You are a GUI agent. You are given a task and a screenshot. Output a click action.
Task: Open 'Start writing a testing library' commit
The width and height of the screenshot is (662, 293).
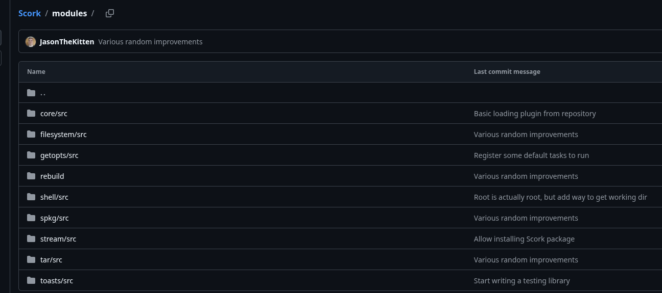click(x=522, y=280)
